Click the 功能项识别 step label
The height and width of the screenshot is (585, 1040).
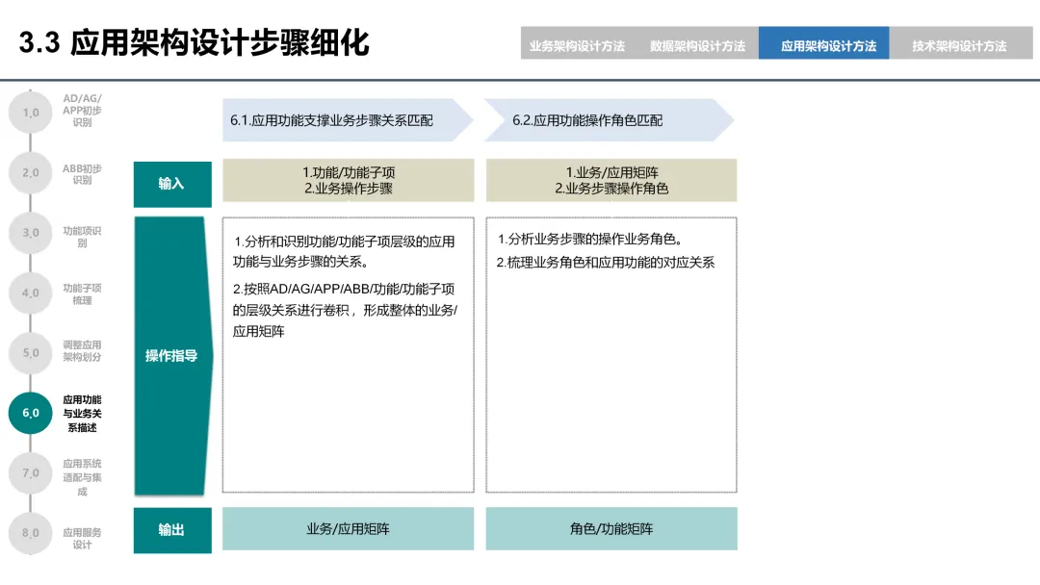82,237
